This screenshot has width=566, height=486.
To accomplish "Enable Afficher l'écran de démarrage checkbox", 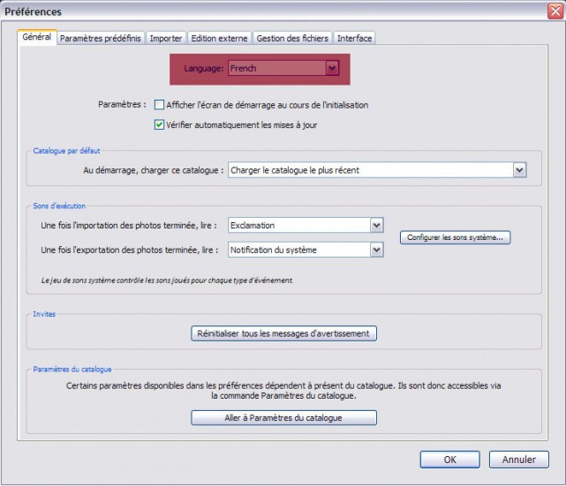I will coord(159,105).
